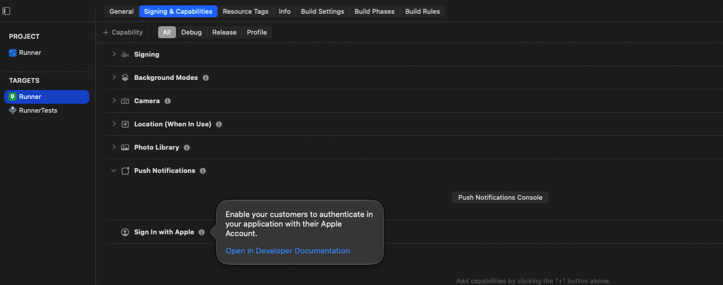Select the Signing & Capabilities tab
The image size is (723, 285).
click(x=178, y=11)
